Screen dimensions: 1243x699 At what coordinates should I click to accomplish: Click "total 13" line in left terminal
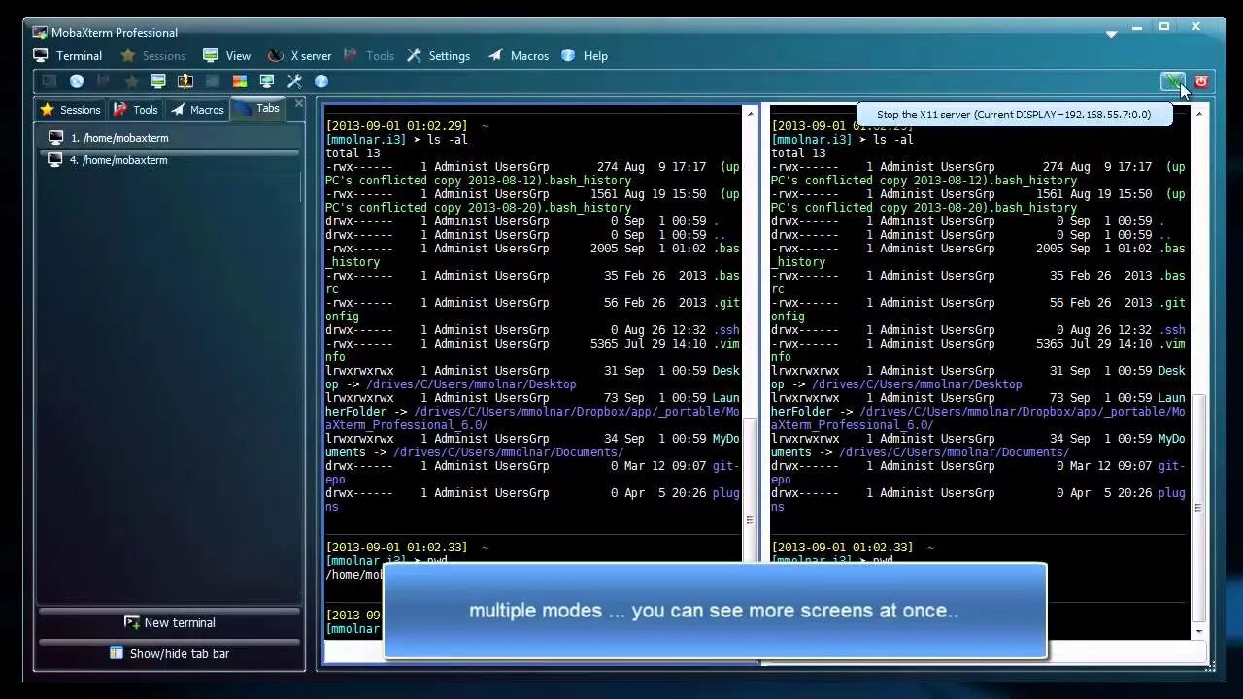(353, 152)
